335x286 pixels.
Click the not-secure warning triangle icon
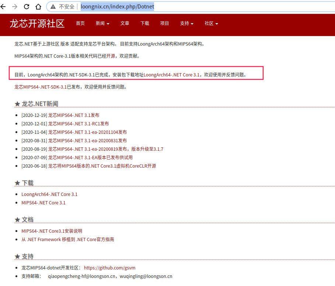53,7
